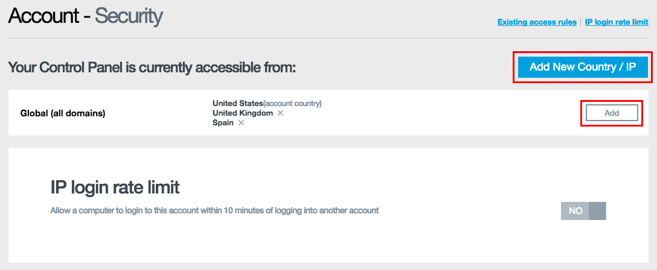The width and height of the screenshot is (657, 270).
Task: Click the gray knob of the rate limit switch
Action: pos(597,211)
